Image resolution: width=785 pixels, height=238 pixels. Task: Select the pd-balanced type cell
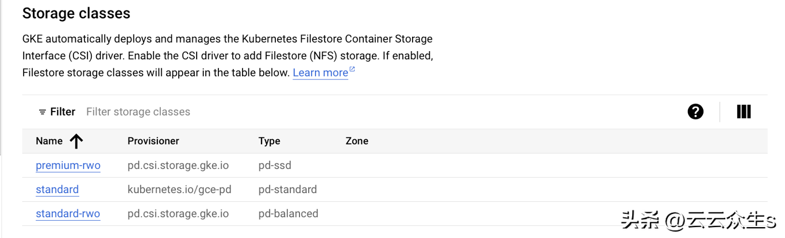(x=288, y=214)
